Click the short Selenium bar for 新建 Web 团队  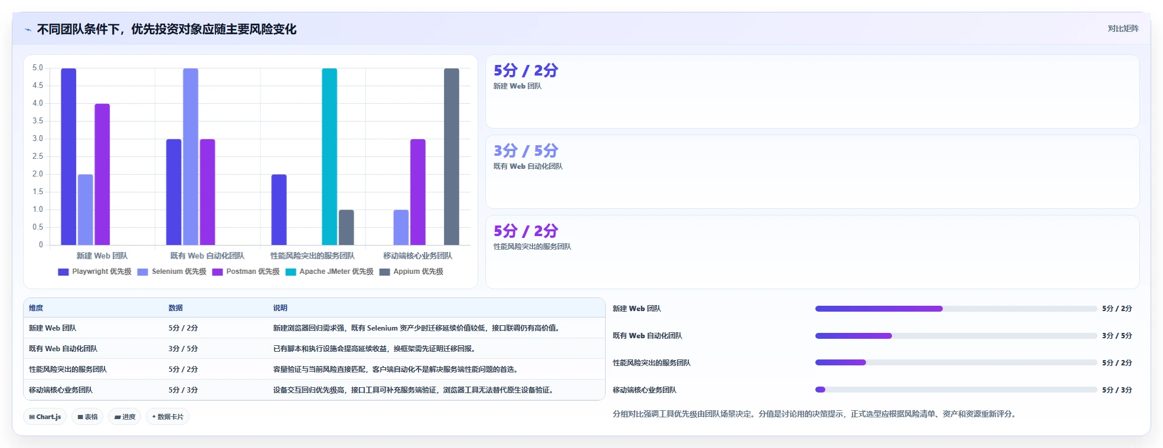pos(86,210)
